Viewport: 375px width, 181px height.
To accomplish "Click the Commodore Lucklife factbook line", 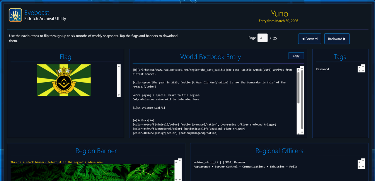I will 189,129.
